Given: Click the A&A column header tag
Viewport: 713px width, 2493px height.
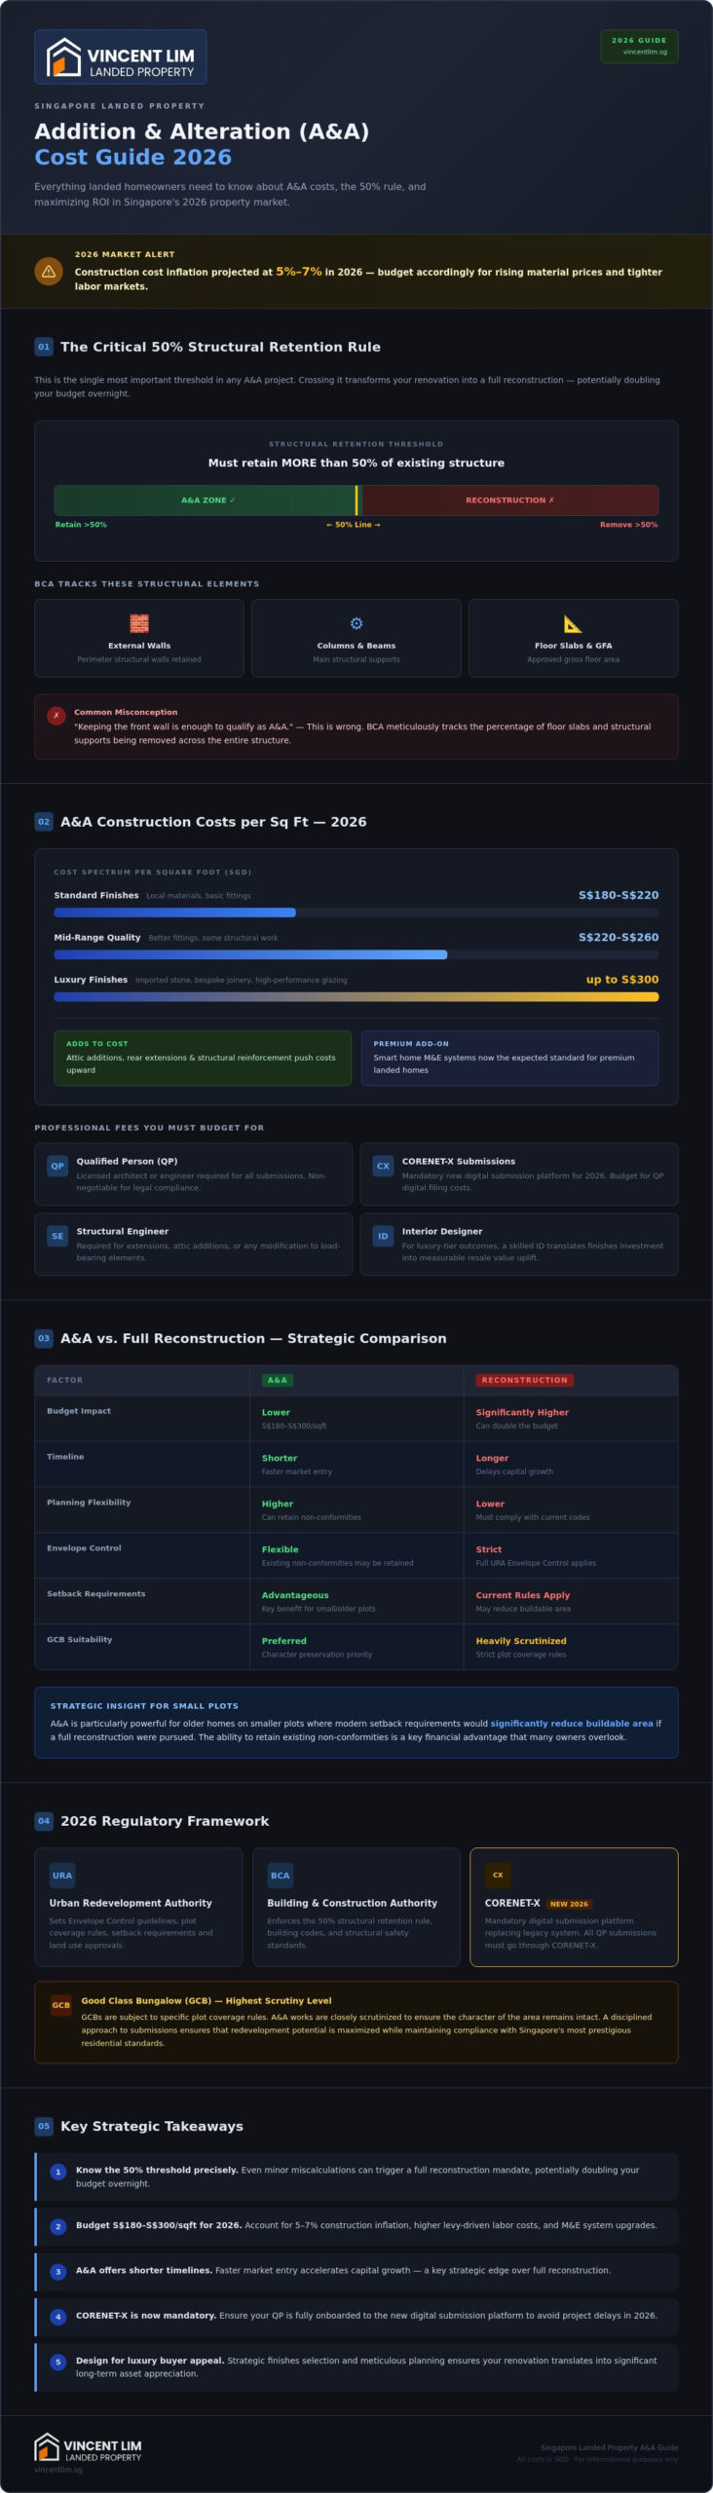Looking at the screenshot, I should [278, 1380].
